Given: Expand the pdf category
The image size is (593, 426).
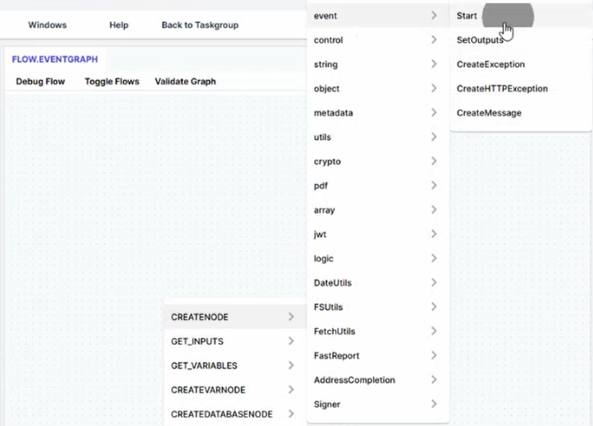Looking at the screenshot, I should pos(378,186).
